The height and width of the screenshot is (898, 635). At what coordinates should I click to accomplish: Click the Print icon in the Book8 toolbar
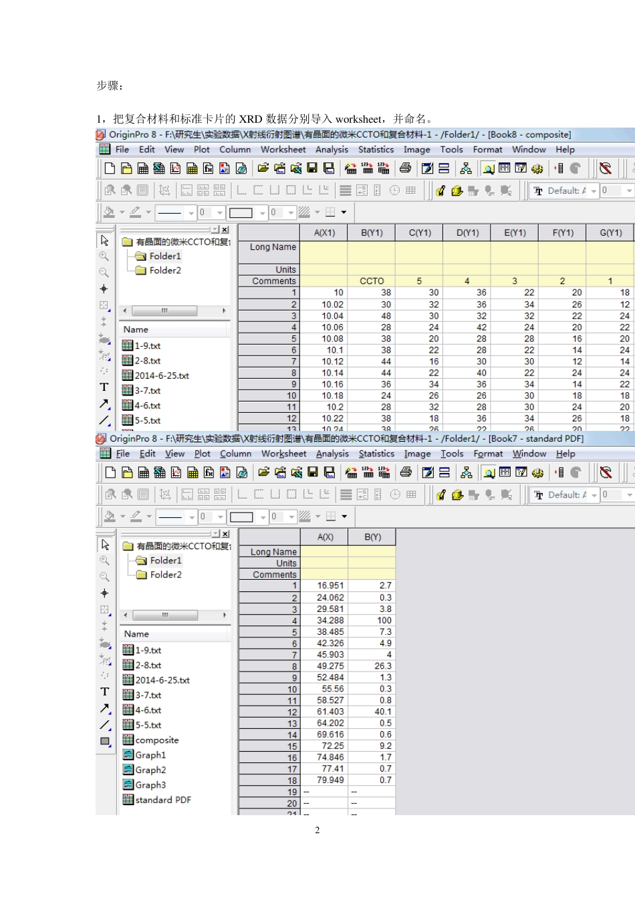pyautogui.click(x=405, y=168)
